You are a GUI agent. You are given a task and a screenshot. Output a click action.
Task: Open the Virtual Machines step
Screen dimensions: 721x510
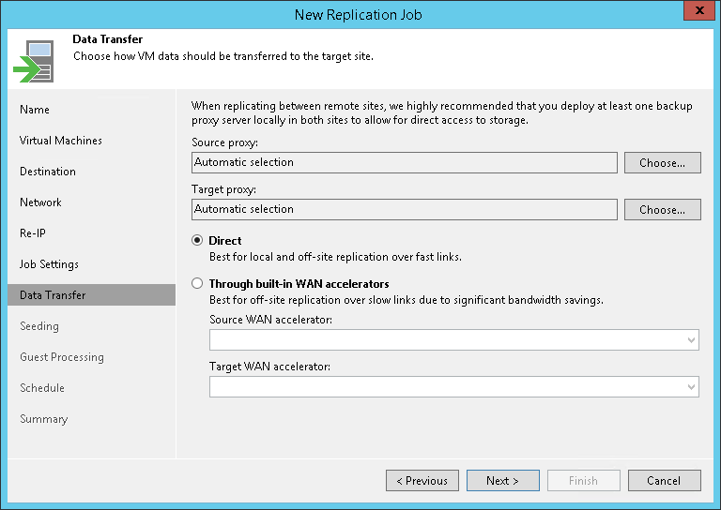61,141
